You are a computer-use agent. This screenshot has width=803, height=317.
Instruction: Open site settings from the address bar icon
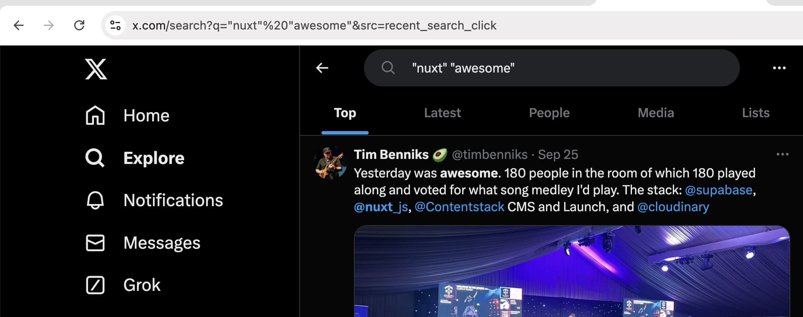116,25
